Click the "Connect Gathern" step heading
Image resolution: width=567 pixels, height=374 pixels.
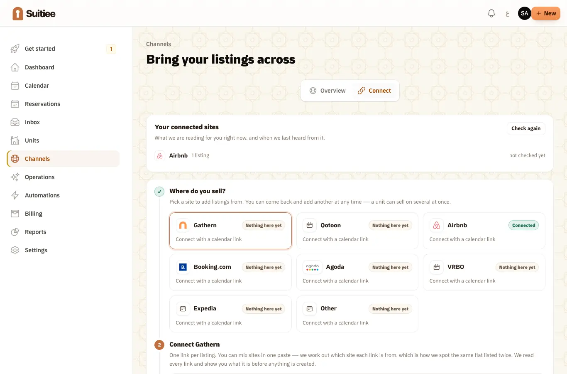195,344
